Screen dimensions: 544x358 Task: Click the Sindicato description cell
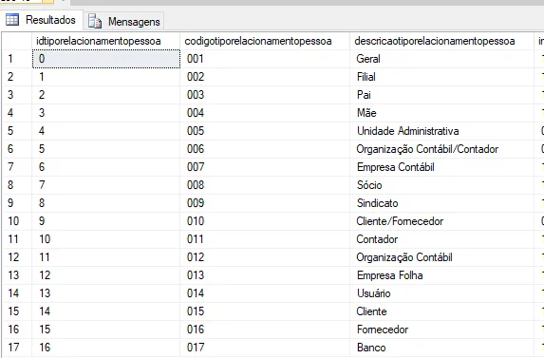coord(442,203)
